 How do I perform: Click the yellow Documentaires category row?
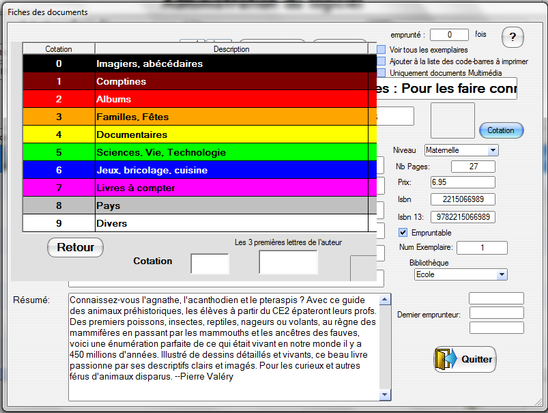point(198,134)
